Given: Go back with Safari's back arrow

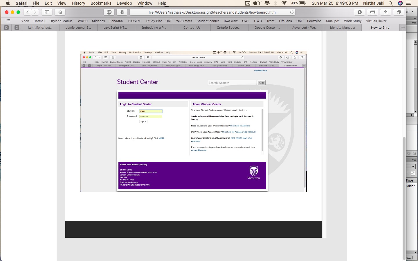Looking at the screenshot, I should click(28, 12).
